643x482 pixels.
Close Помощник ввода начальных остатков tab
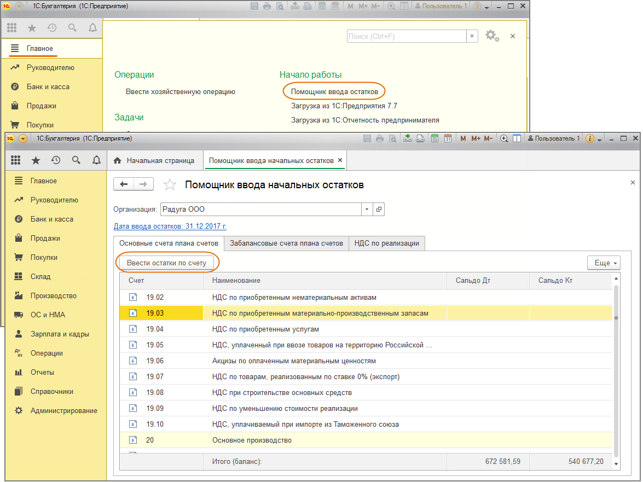point(340,160)
